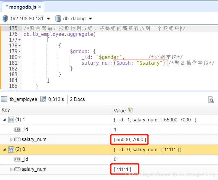This screenshot has height=180, width=218.
Task: Click the array type icon for salary_num in document (1)
Action: pyautogui.click(x=17, y=139)
